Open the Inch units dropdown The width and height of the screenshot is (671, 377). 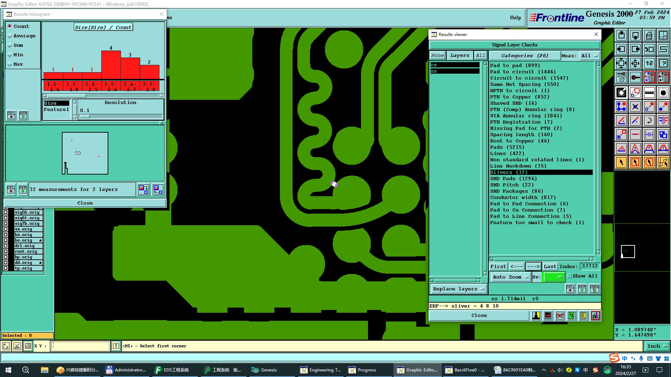click(x=657, y=346)
